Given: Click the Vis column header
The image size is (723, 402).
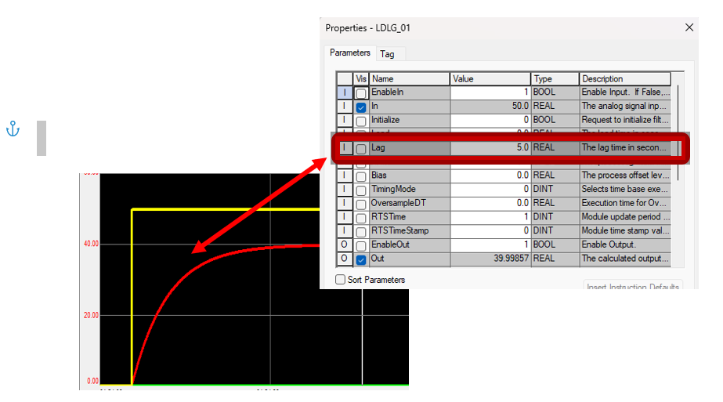Looking at the screenshot, I should [x=361, y=79].
